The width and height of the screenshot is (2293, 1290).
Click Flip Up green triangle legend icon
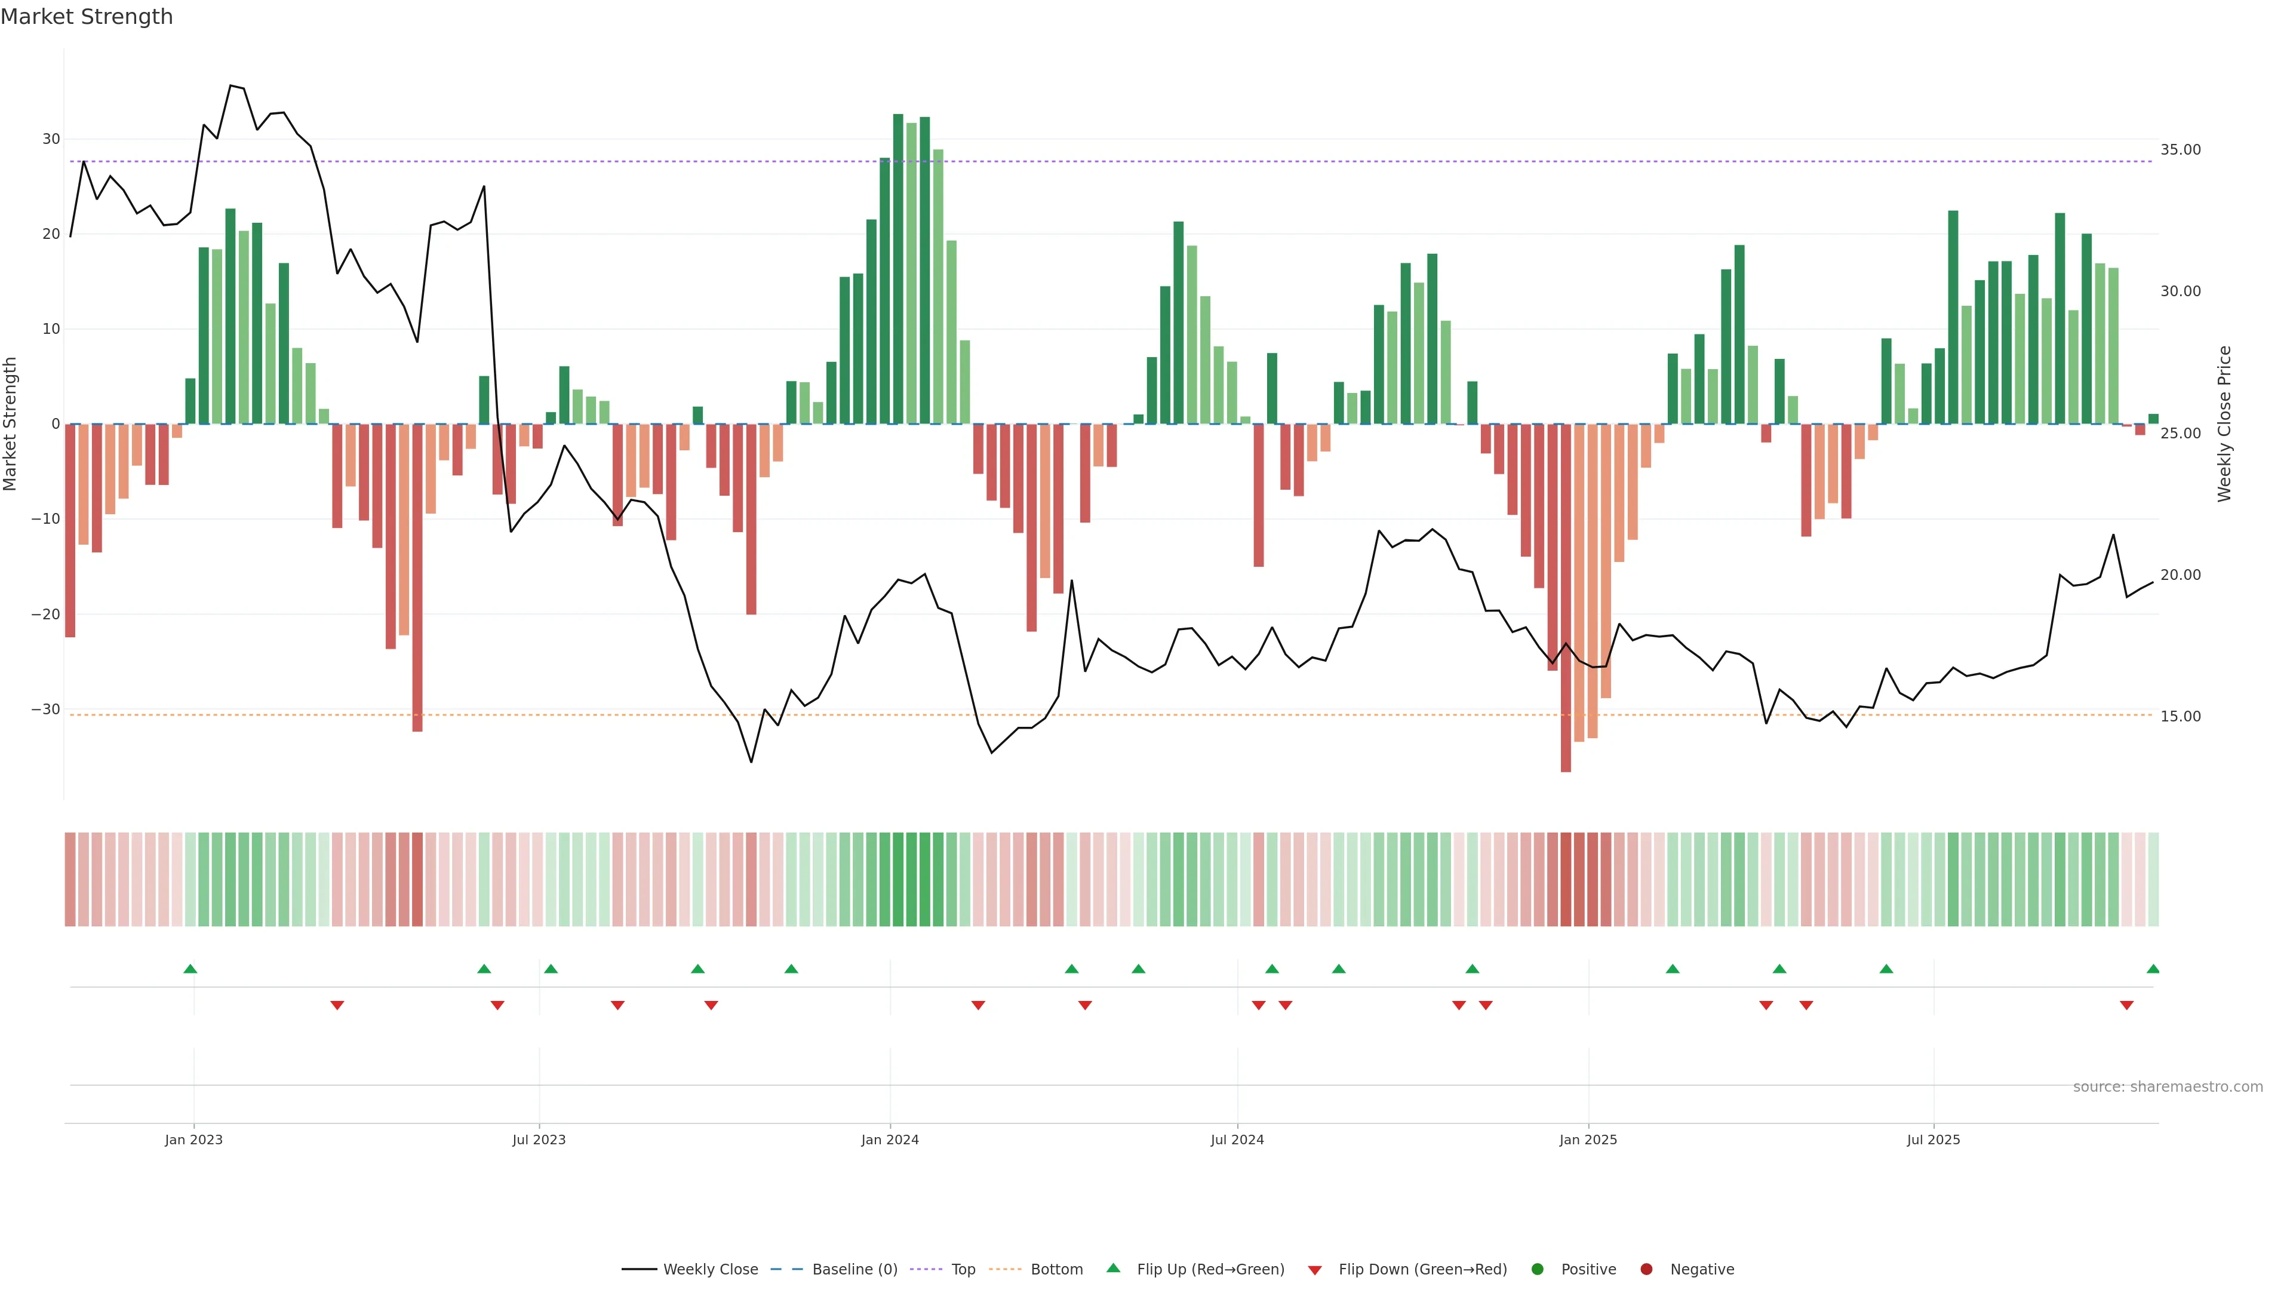click(x=1112, y=1268)
